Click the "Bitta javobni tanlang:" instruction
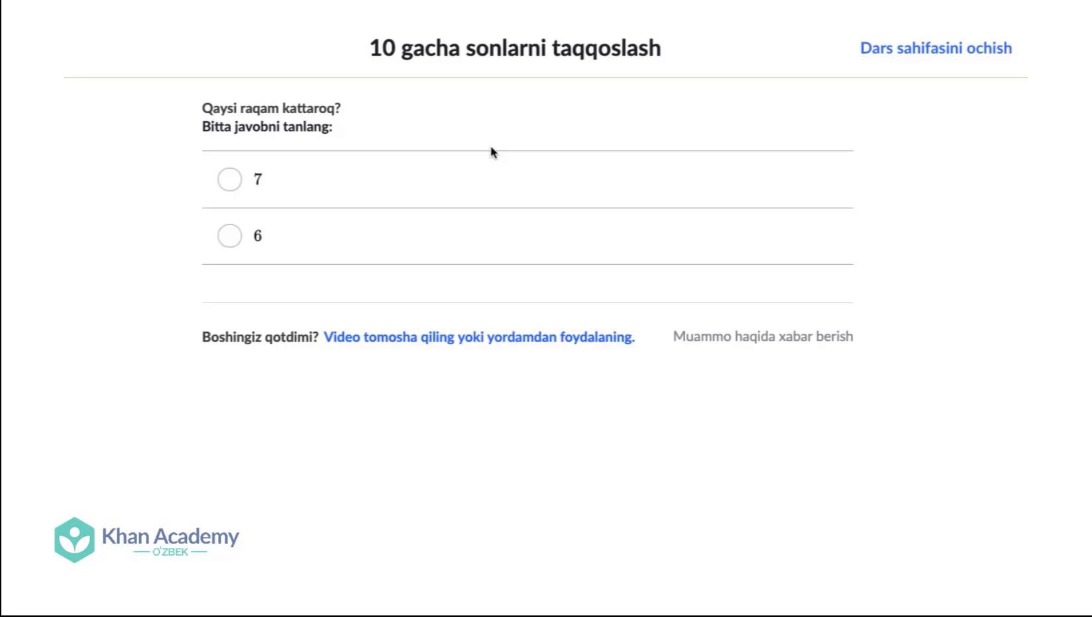This screenshot has height=617, width=1092. 267,126
